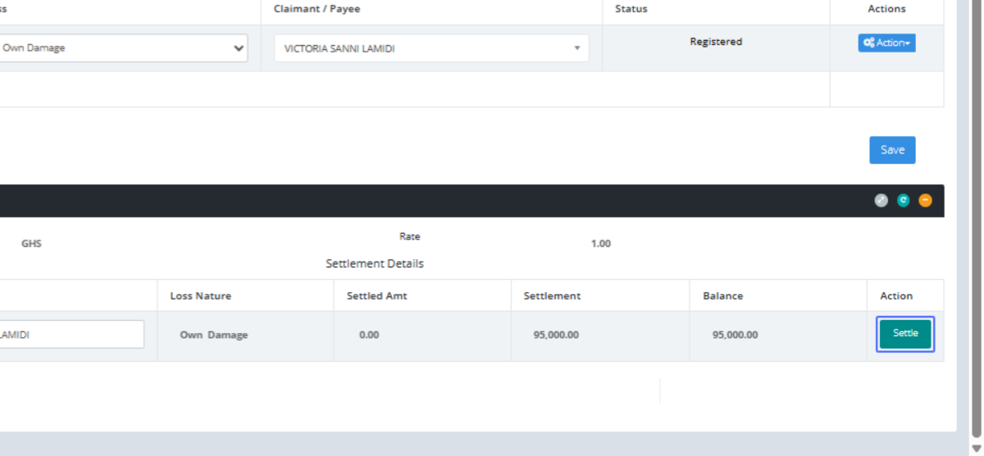Focus the payee name field in Settlement Details
984x456 pixels.
click(x=72, y=335)
